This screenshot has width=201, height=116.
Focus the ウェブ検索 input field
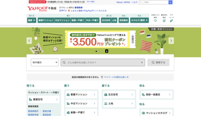point(154,2)
